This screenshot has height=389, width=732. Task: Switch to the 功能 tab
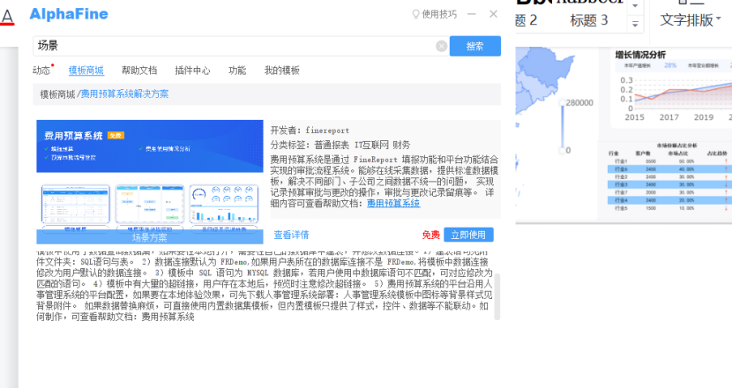[237, 71]
